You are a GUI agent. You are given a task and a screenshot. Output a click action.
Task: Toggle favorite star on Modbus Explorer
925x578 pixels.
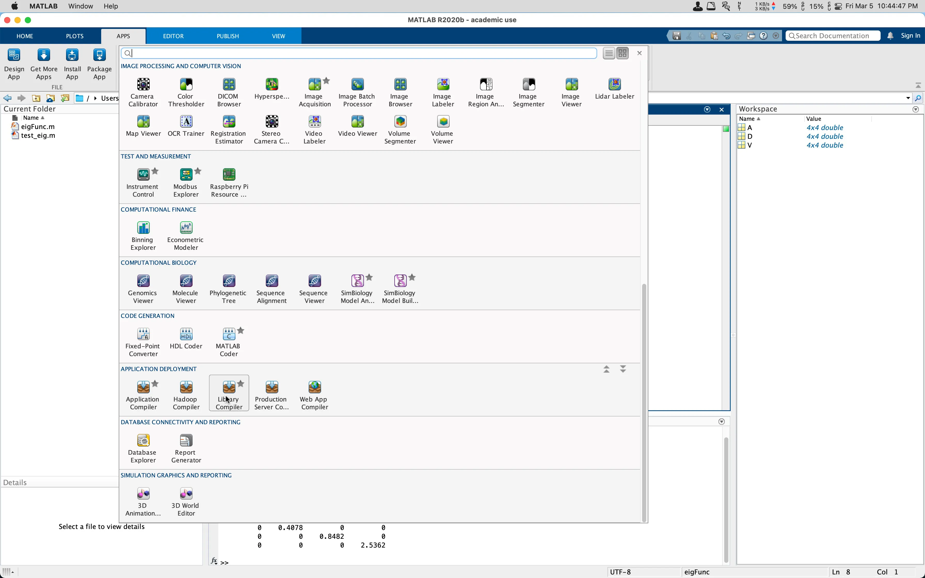198,171
